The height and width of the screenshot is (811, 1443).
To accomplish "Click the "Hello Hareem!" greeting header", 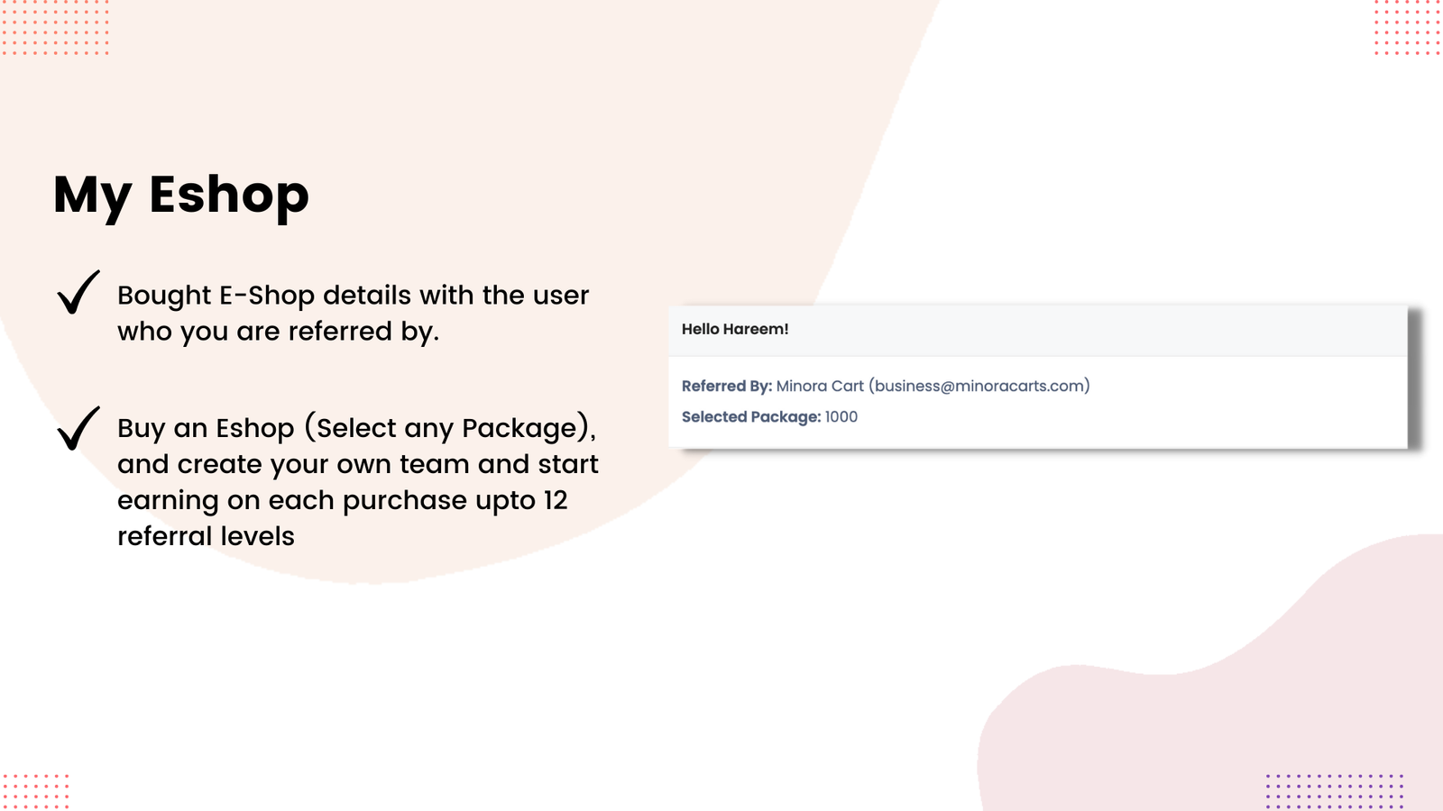I will pos(735,330).
